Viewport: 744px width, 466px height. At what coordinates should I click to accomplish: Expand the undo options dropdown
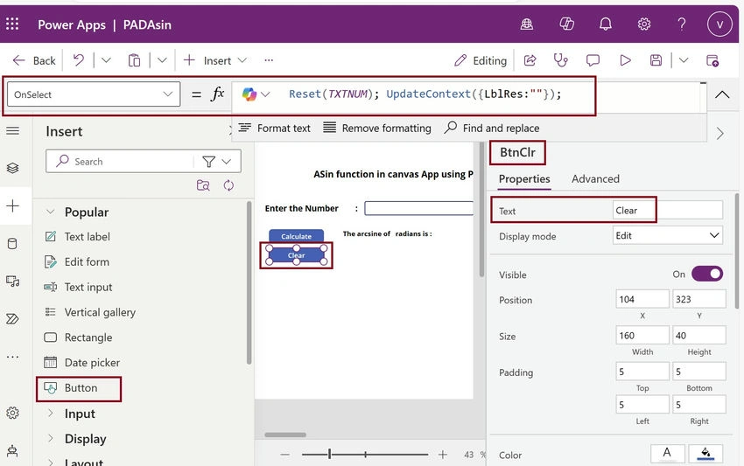pos(106,60)
